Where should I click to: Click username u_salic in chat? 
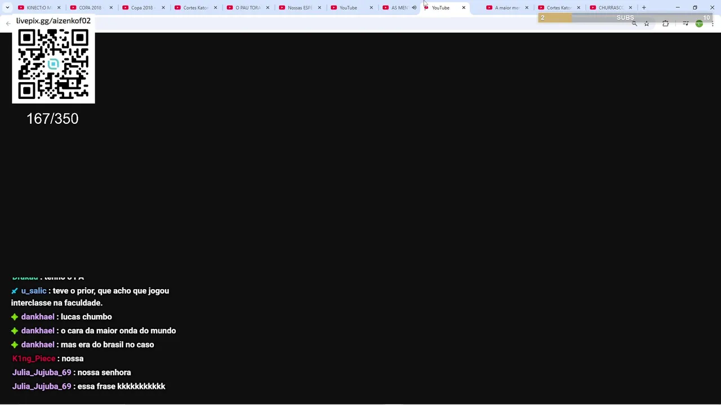coord(34,291)
